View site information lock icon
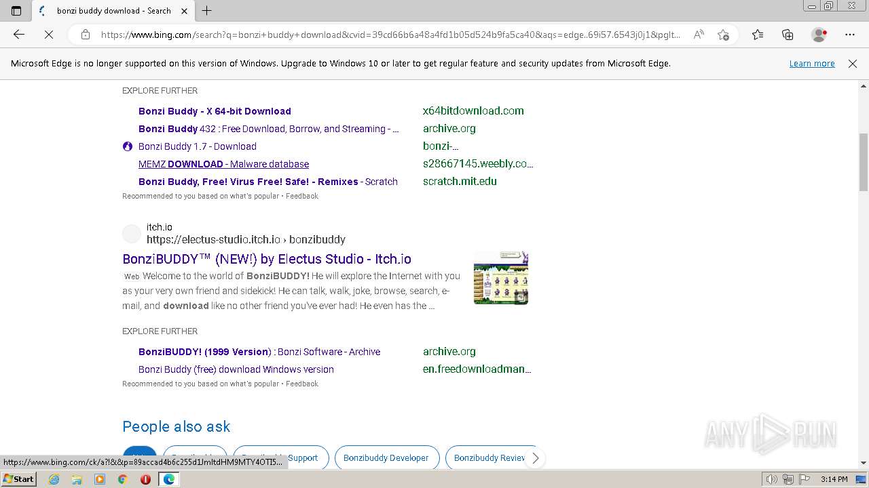The width and height of the screenshot is (869, 488). pos(86,35)
